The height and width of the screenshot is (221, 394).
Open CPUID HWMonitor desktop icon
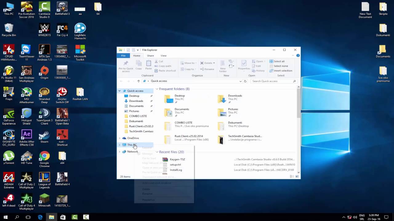click(9, 53)
